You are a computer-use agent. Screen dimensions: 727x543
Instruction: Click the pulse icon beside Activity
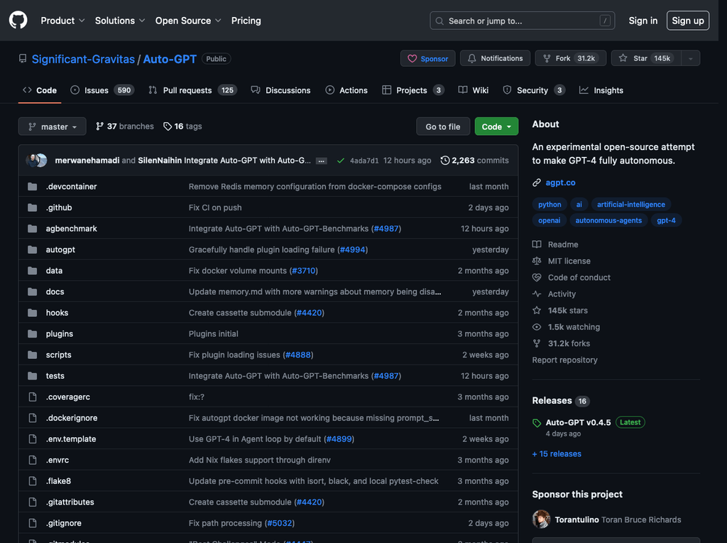[x=537, y=294]
